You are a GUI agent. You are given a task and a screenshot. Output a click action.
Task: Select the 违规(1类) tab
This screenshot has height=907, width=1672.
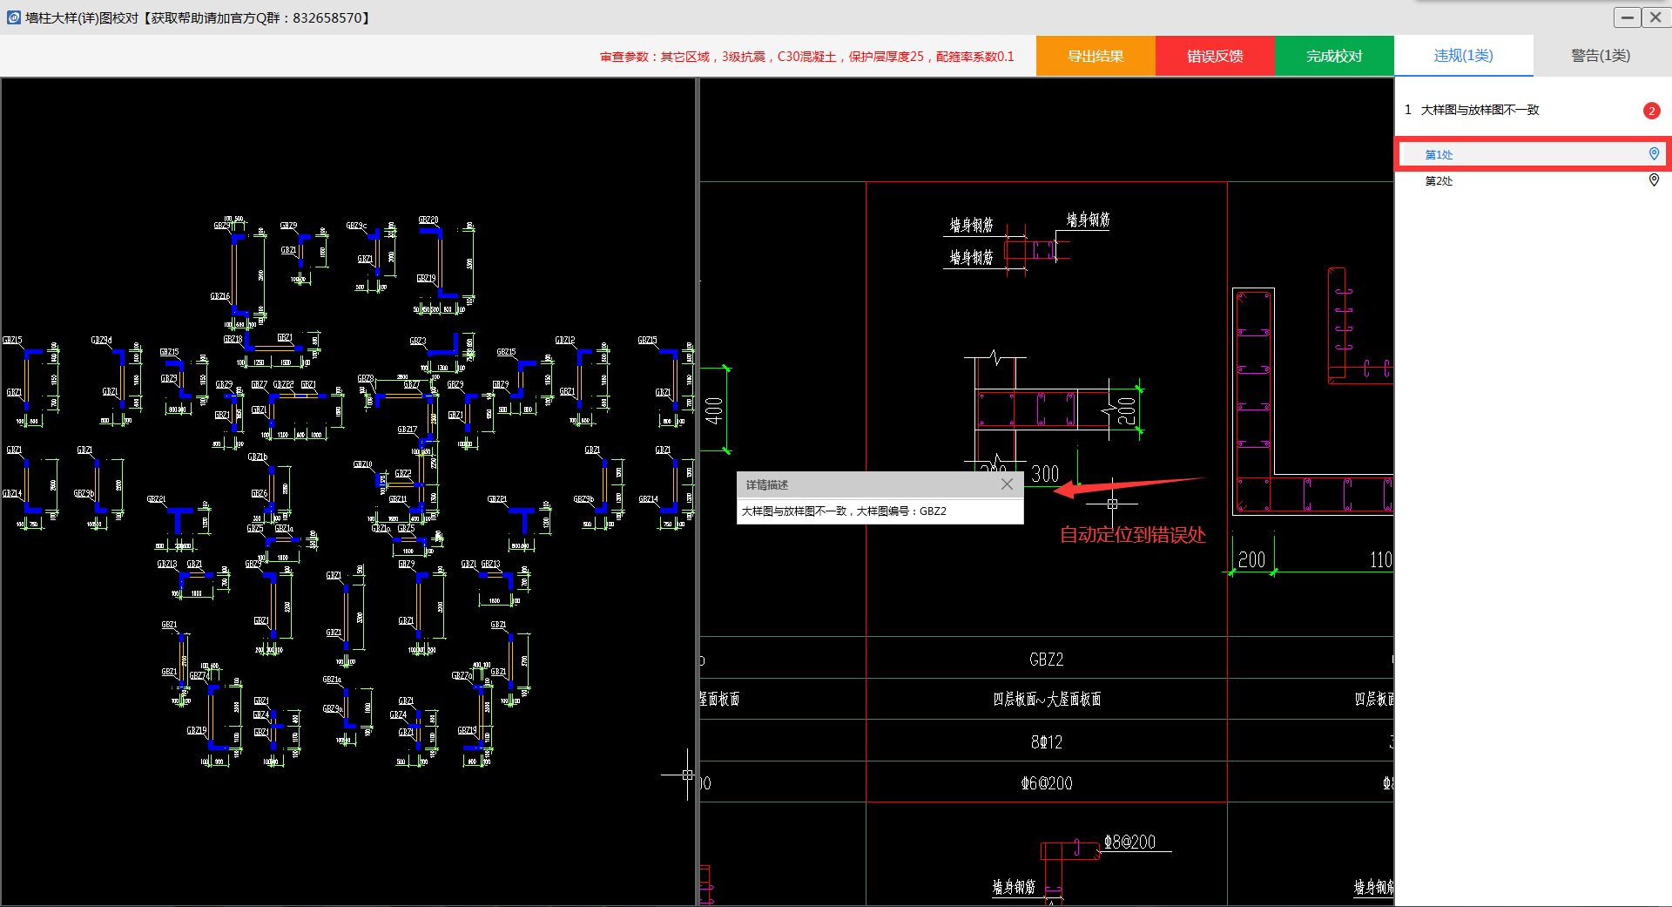click(x=1463, y=56)
